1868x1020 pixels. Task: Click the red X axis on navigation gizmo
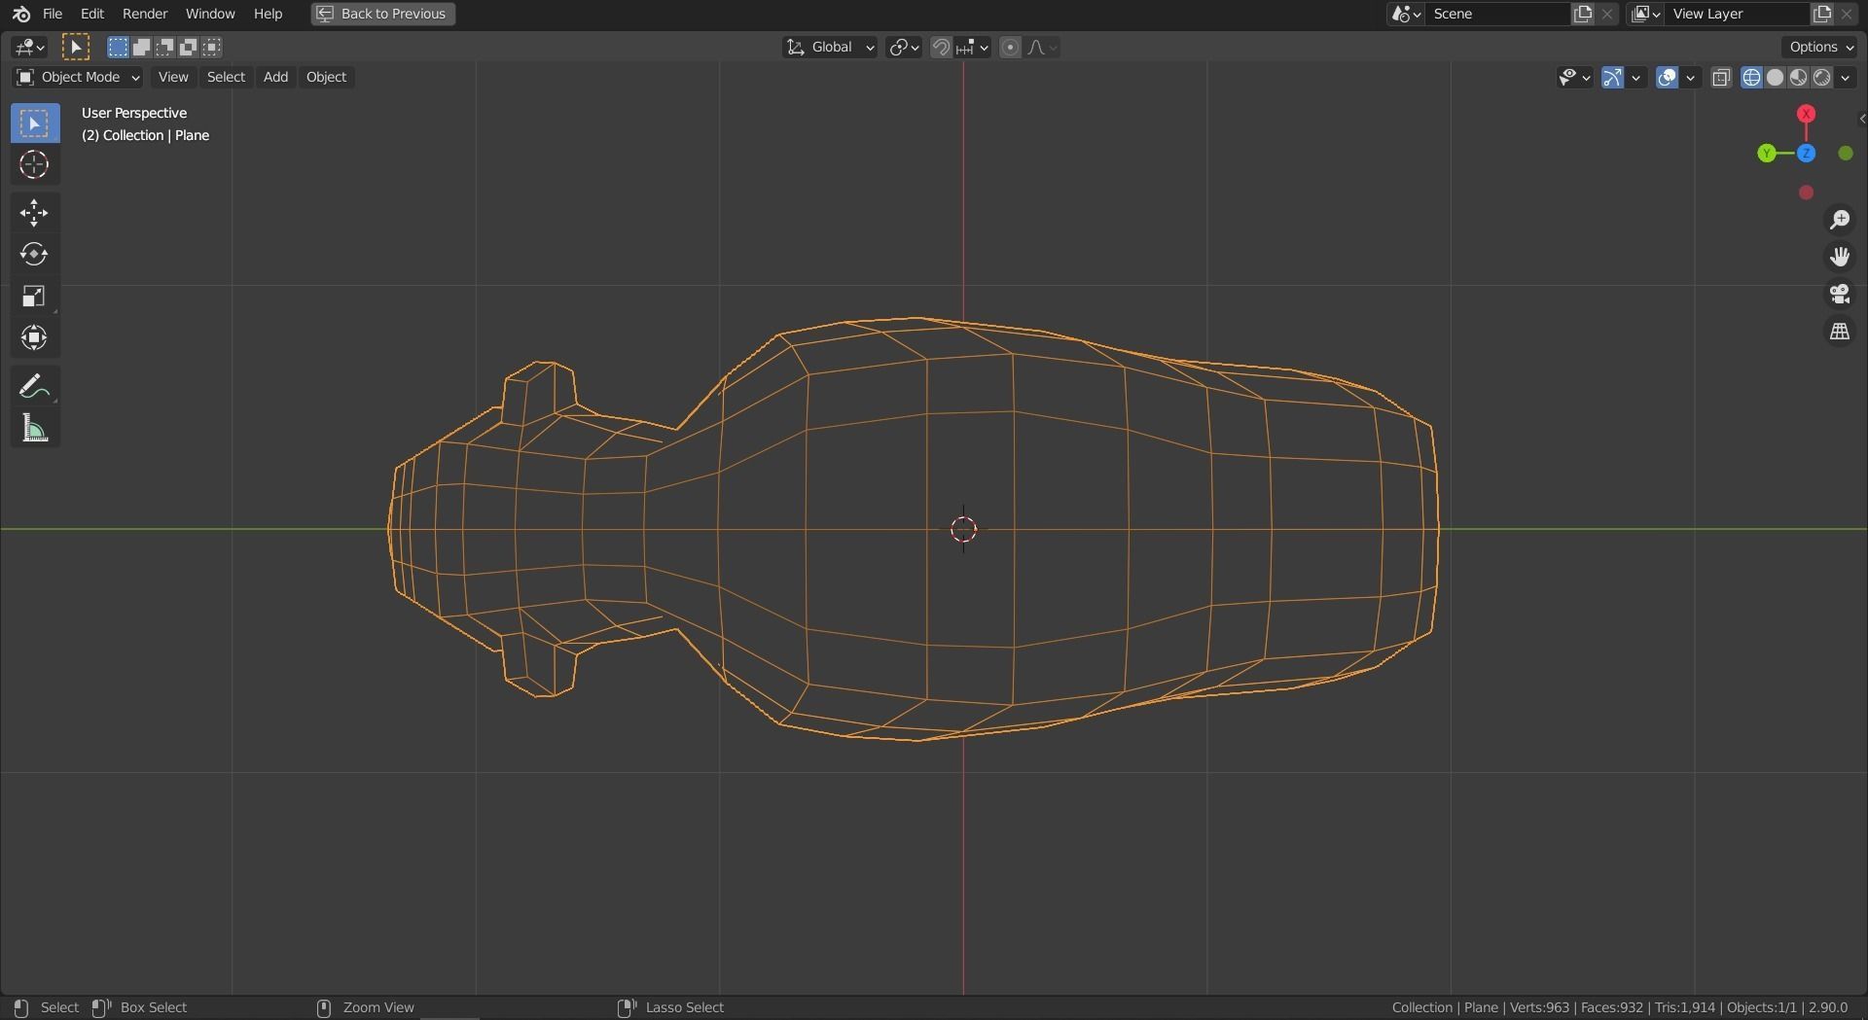[1807, 114]
